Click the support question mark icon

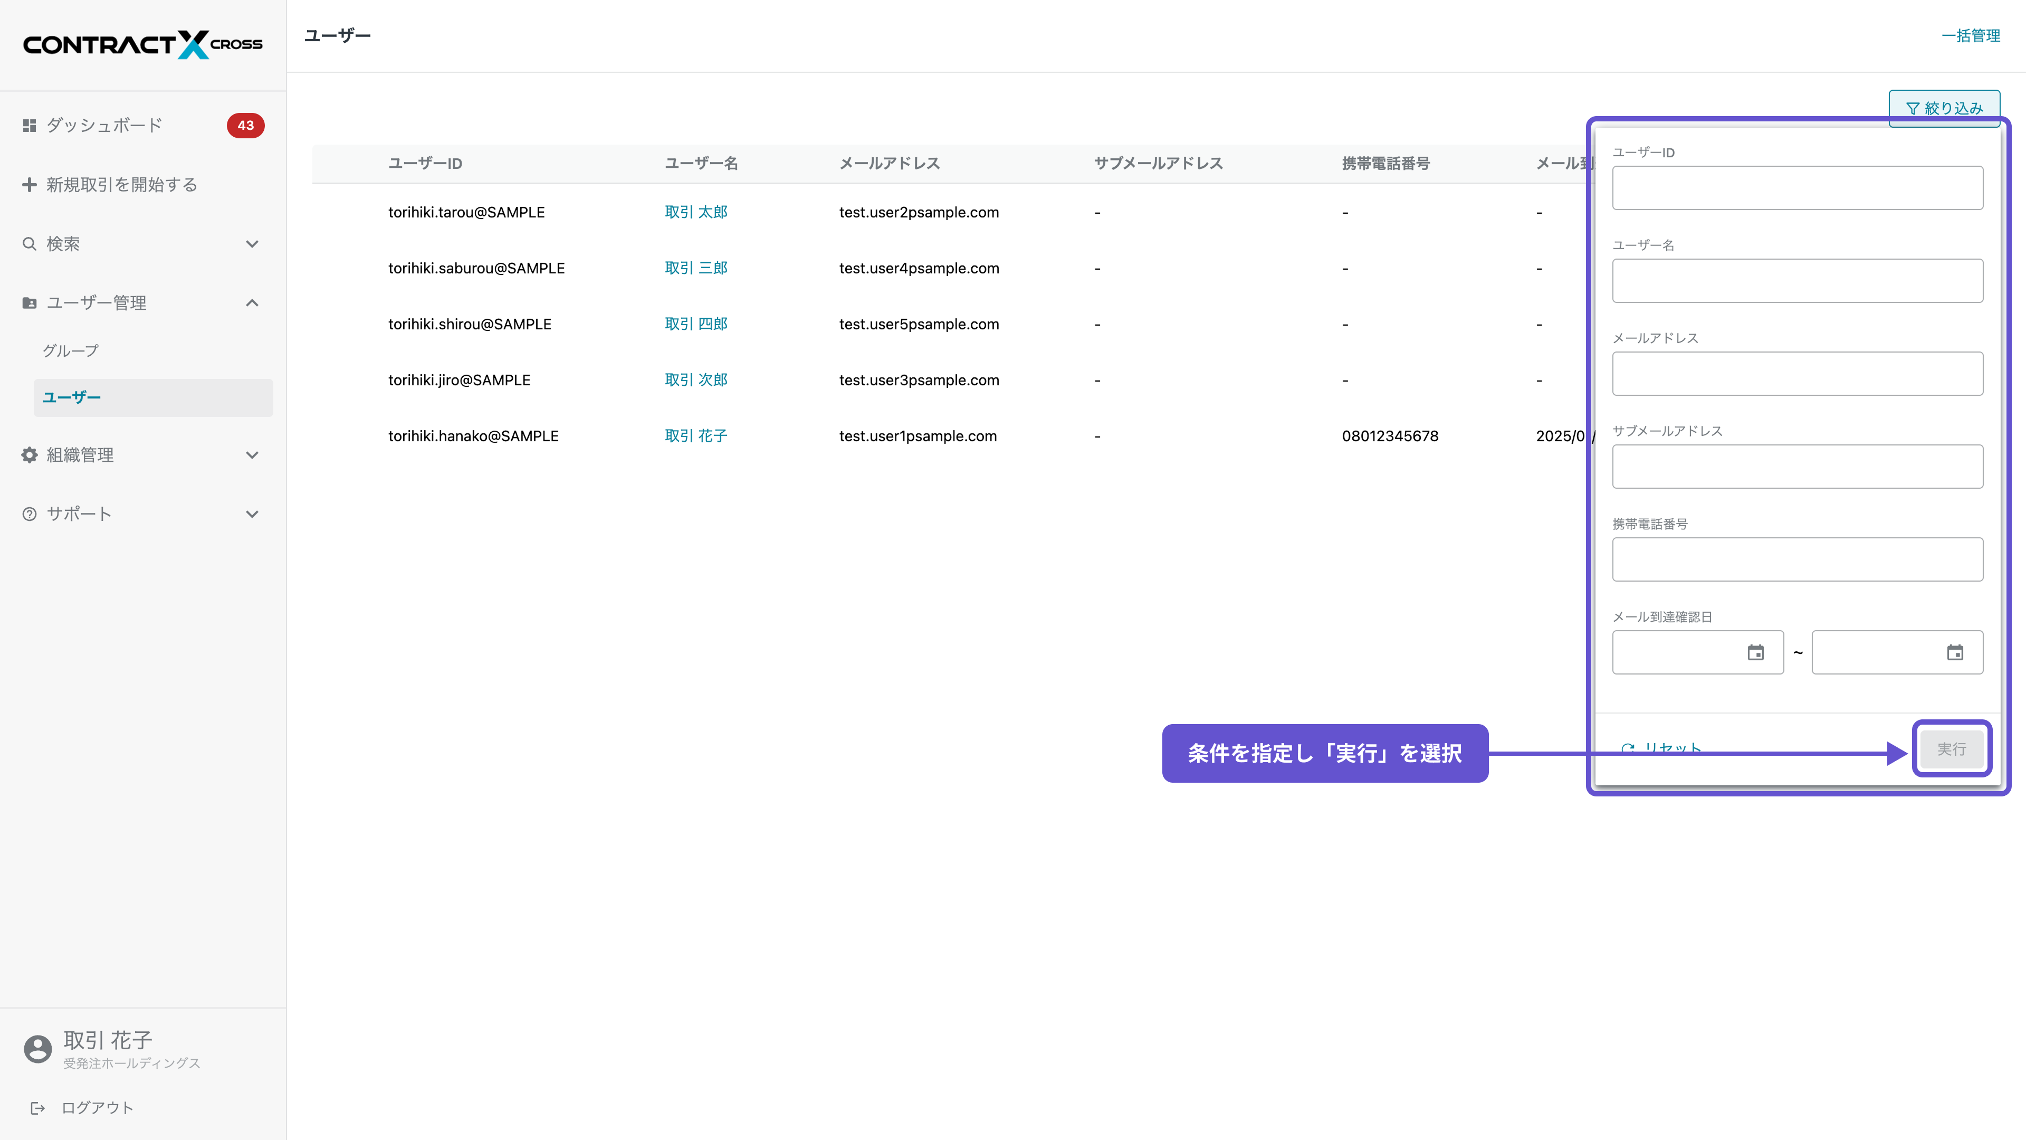29,514
